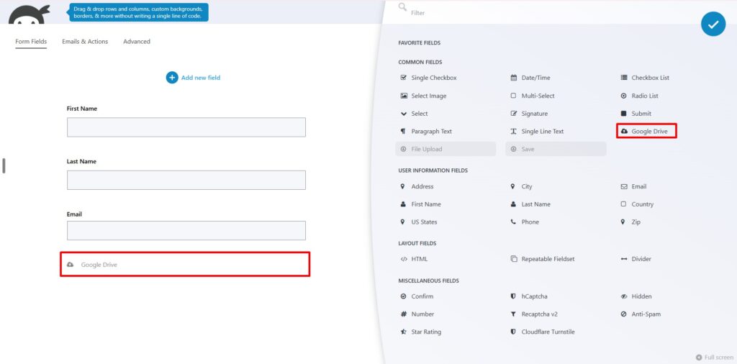Add the Number field
The height and width of the screenshot is (364, 737).
[x=417, y=314]
